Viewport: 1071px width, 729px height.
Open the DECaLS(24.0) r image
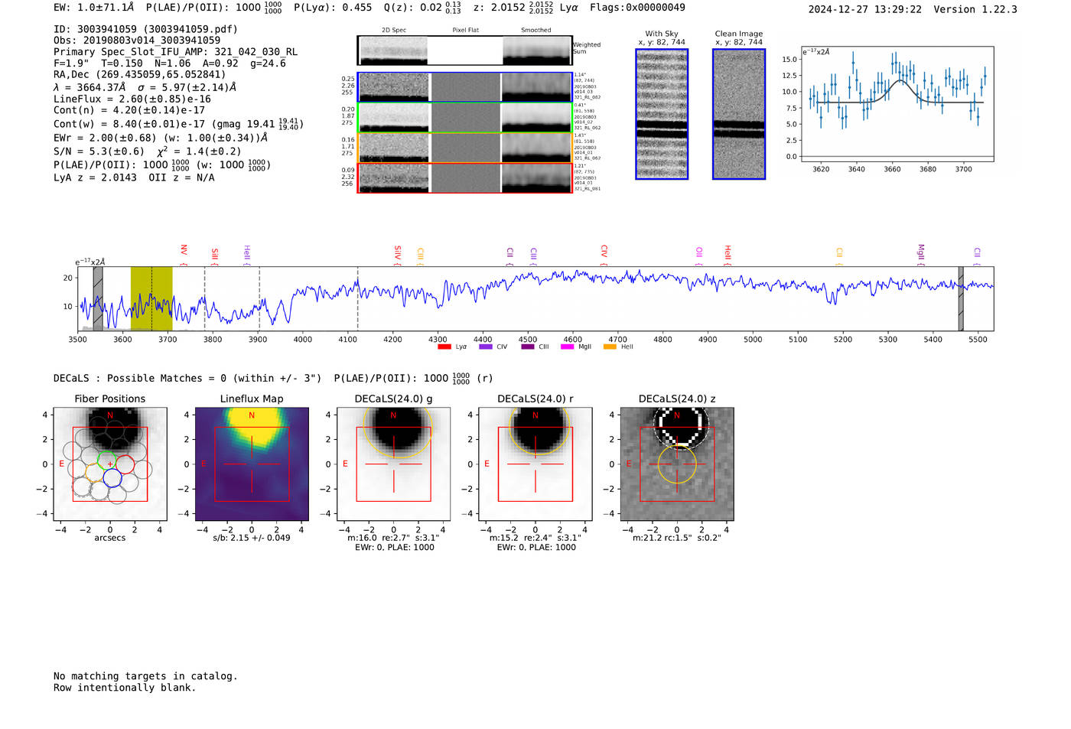[535, 464]
